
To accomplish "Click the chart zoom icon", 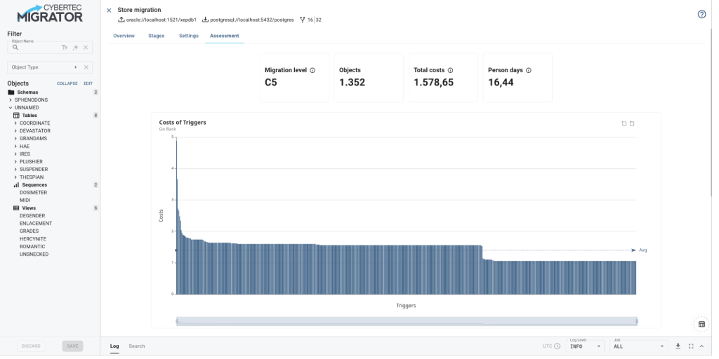I will click(624, 123).
